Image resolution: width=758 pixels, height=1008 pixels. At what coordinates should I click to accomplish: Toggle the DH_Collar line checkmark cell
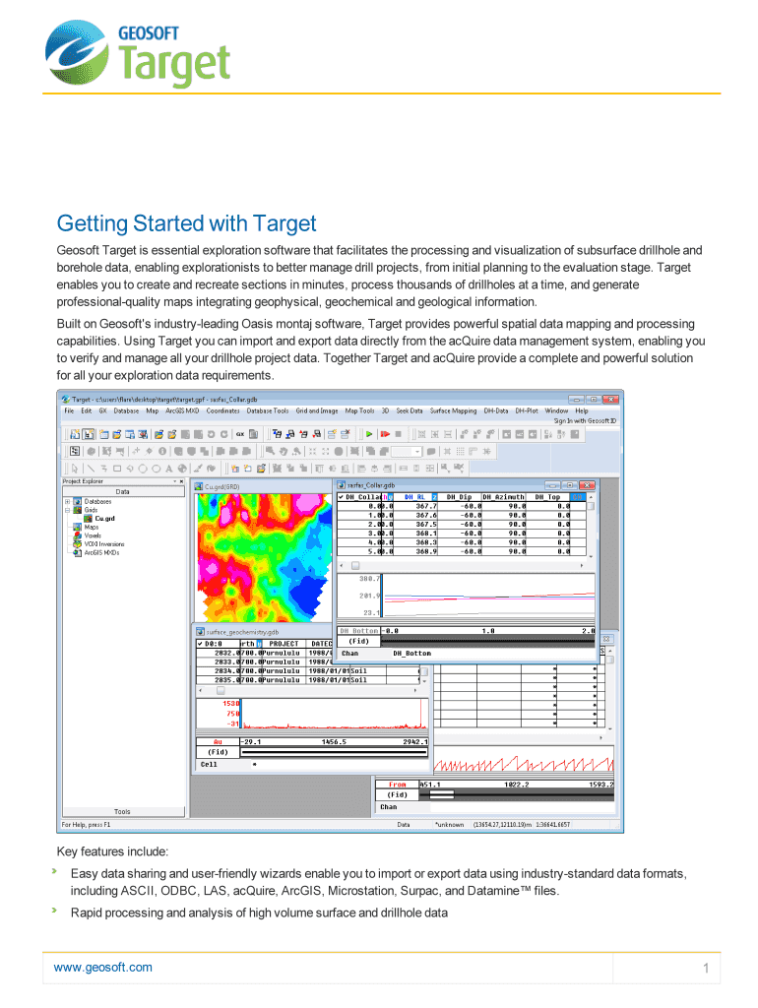pos(341,497)
